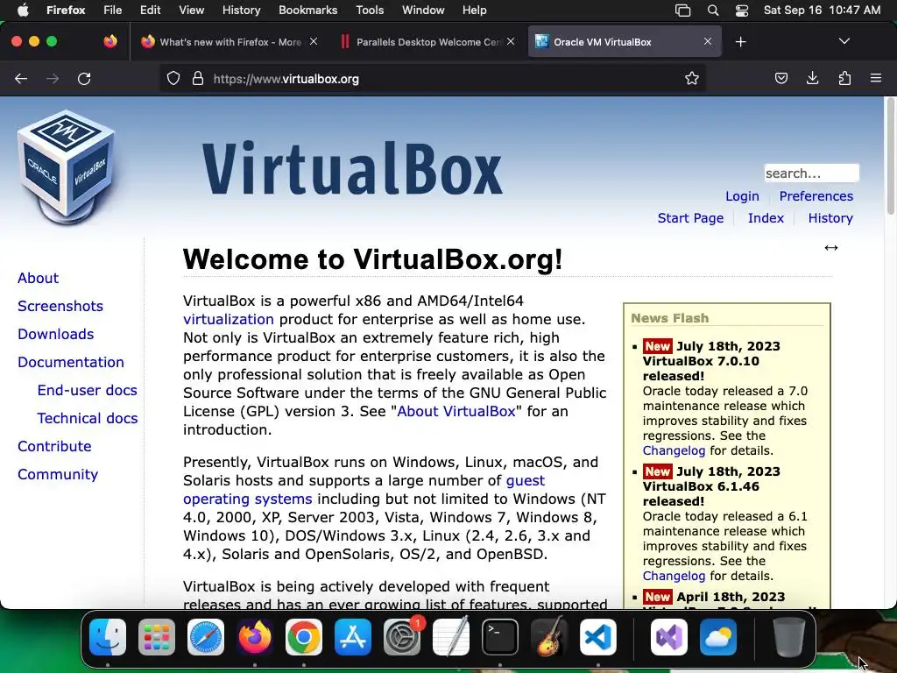The image size is (897, 673).
Task: Open System Settings with badge
Action: point(402,637)
